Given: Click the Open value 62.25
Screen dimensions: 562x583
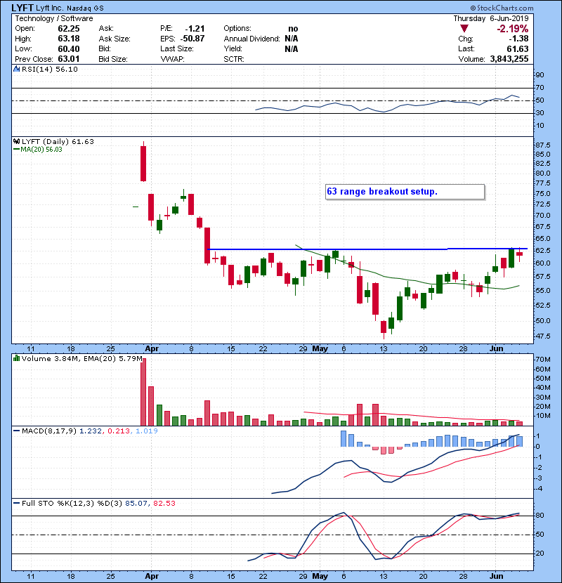Looking at the screenshot, I should (x=69, y=29).
